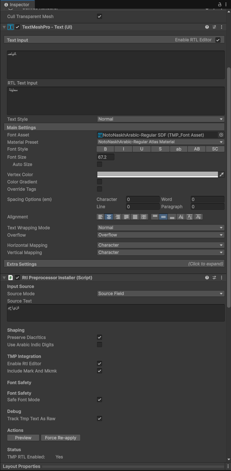231x471 pixels.
Task: Open the Horizontal Mapping dropdown
Action: pyautogui.click(x=161, y=245)
